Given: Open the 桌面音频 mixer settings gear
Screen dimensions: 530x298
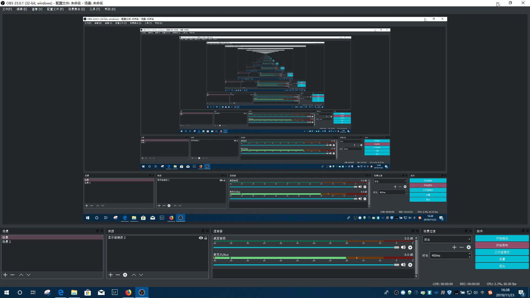Looking at the screenshot, I should [410, 248].
